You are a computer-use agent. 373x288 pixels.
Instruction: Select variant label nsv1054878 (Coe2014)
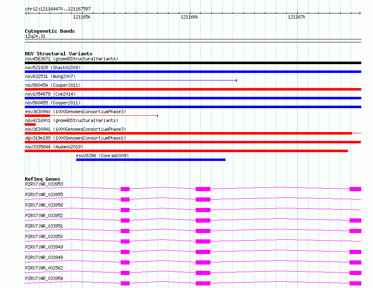coord(50,94)
